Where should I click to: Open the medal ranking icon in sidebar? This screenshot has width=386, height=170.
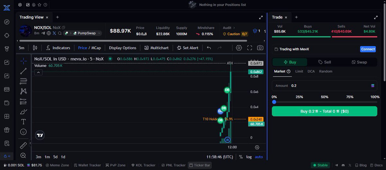(7, 49)
